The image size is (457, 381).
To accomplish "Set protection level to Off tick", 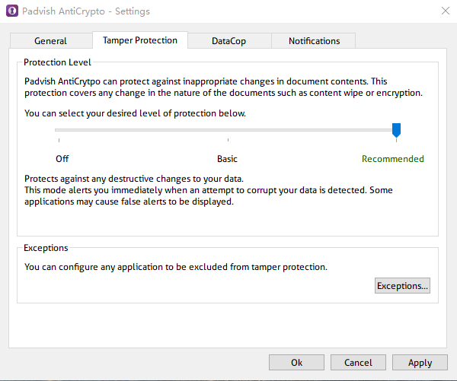I will pos(59,140).
